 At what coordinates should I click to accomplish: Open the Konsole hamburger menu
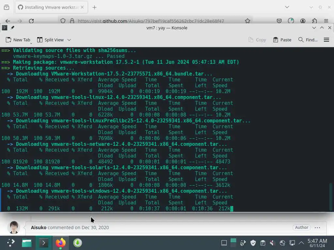coord(326,40)
